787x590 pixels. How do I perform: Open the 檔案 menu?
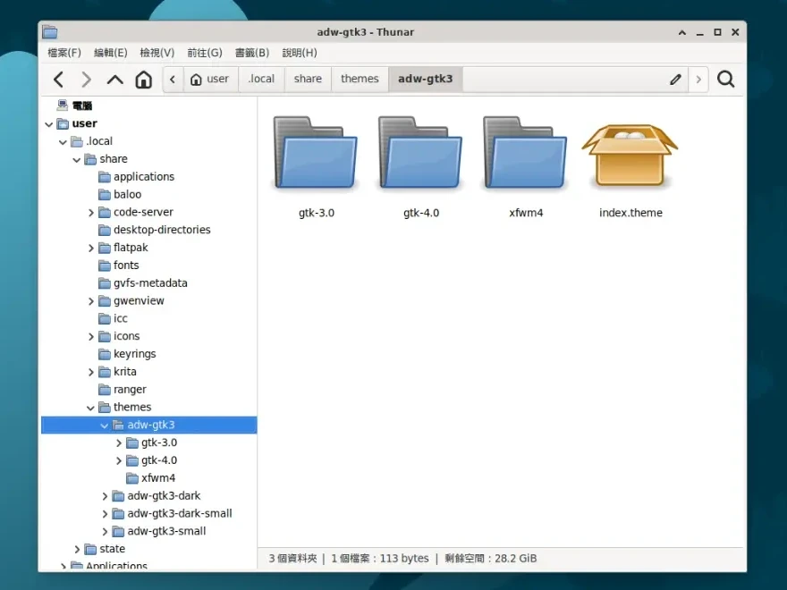pyautogui.click(x=63, y=53)
